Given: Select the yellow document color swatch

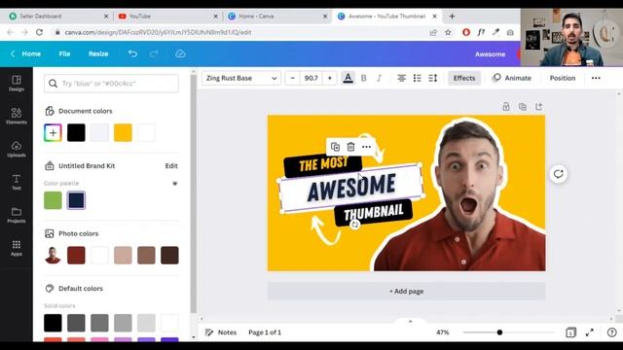Looking at the screenshot, I should tap(123, 133).
